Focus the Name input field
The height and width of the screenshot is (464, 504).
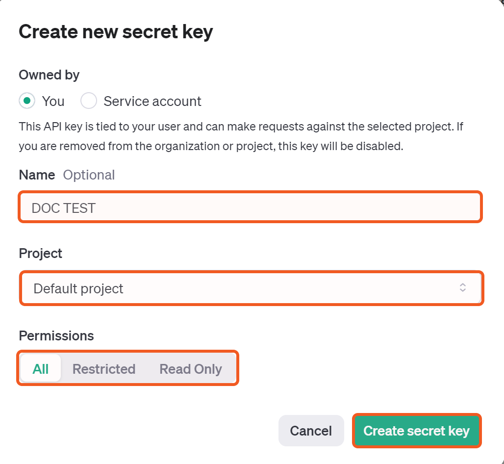(x=250, y=207)
